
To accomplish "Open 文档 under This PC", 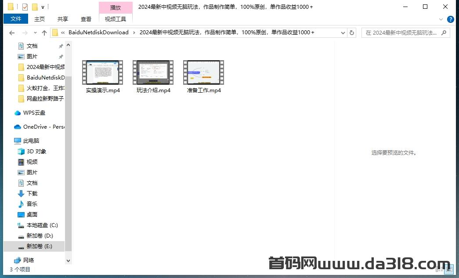I will (32, 183).
